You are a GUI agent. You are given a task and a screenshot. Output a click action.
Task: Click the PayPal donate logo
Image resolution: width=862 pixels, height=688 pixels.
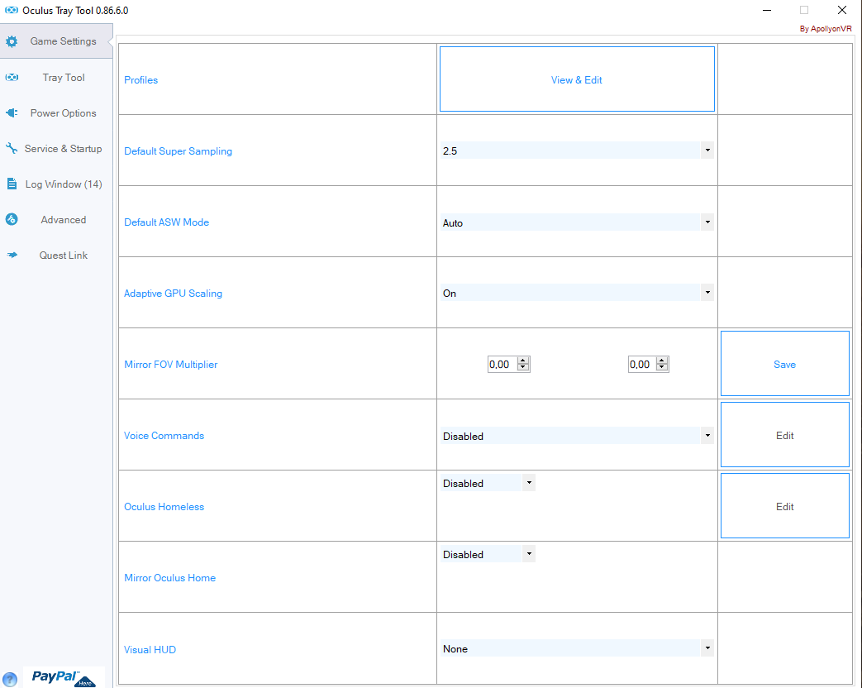64,677
